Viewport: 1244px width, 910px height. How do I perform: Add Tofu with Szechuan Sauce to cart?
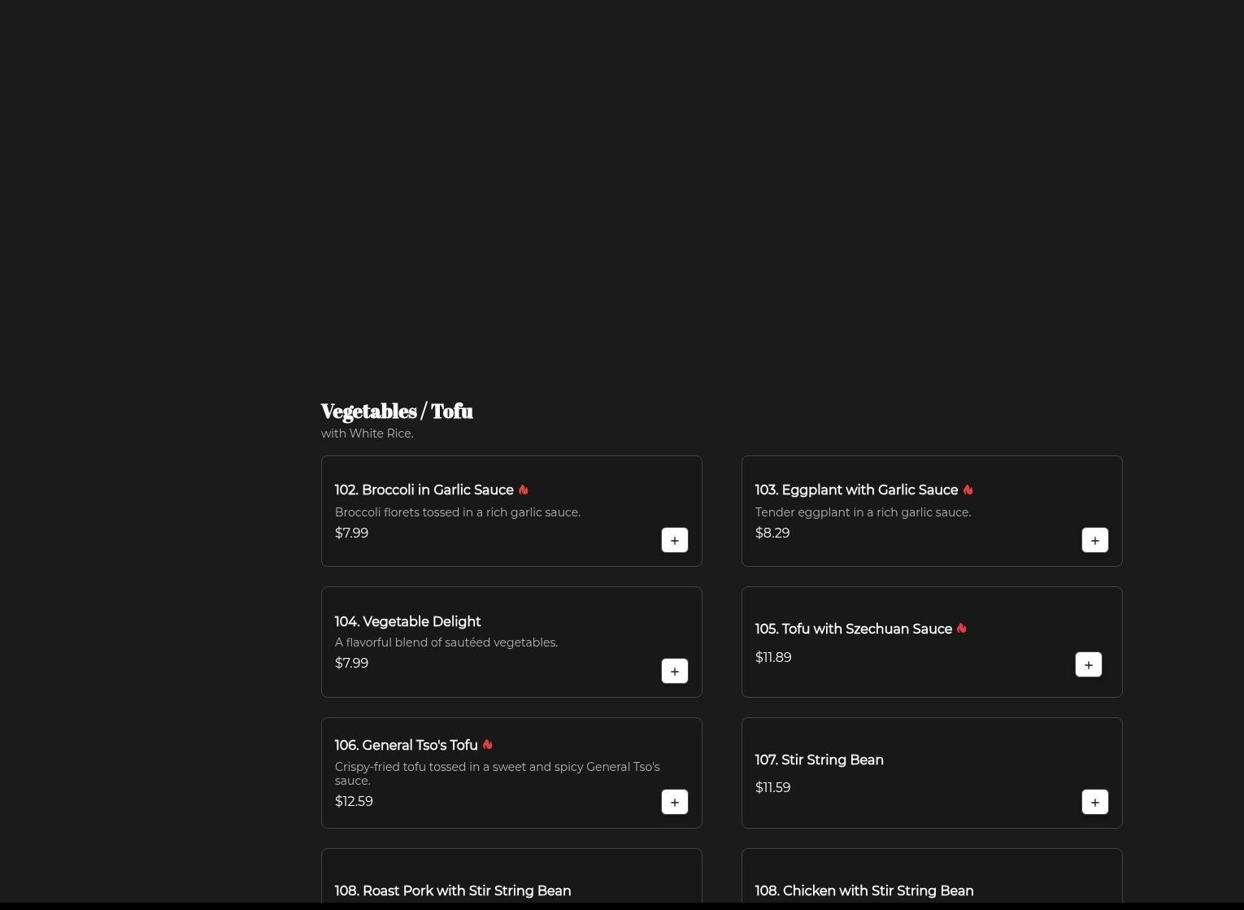click(1088, 665)
